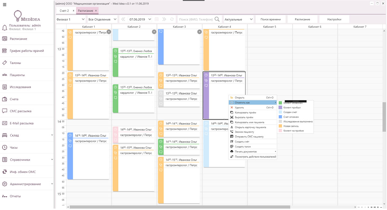Collapse the Кабинет 1 appointment arrow
The width and height of the screenshot is (387, 210).
[109, 32]
